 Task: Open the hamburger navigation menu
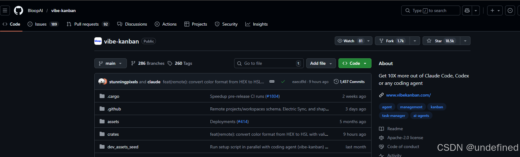[5, 10]
